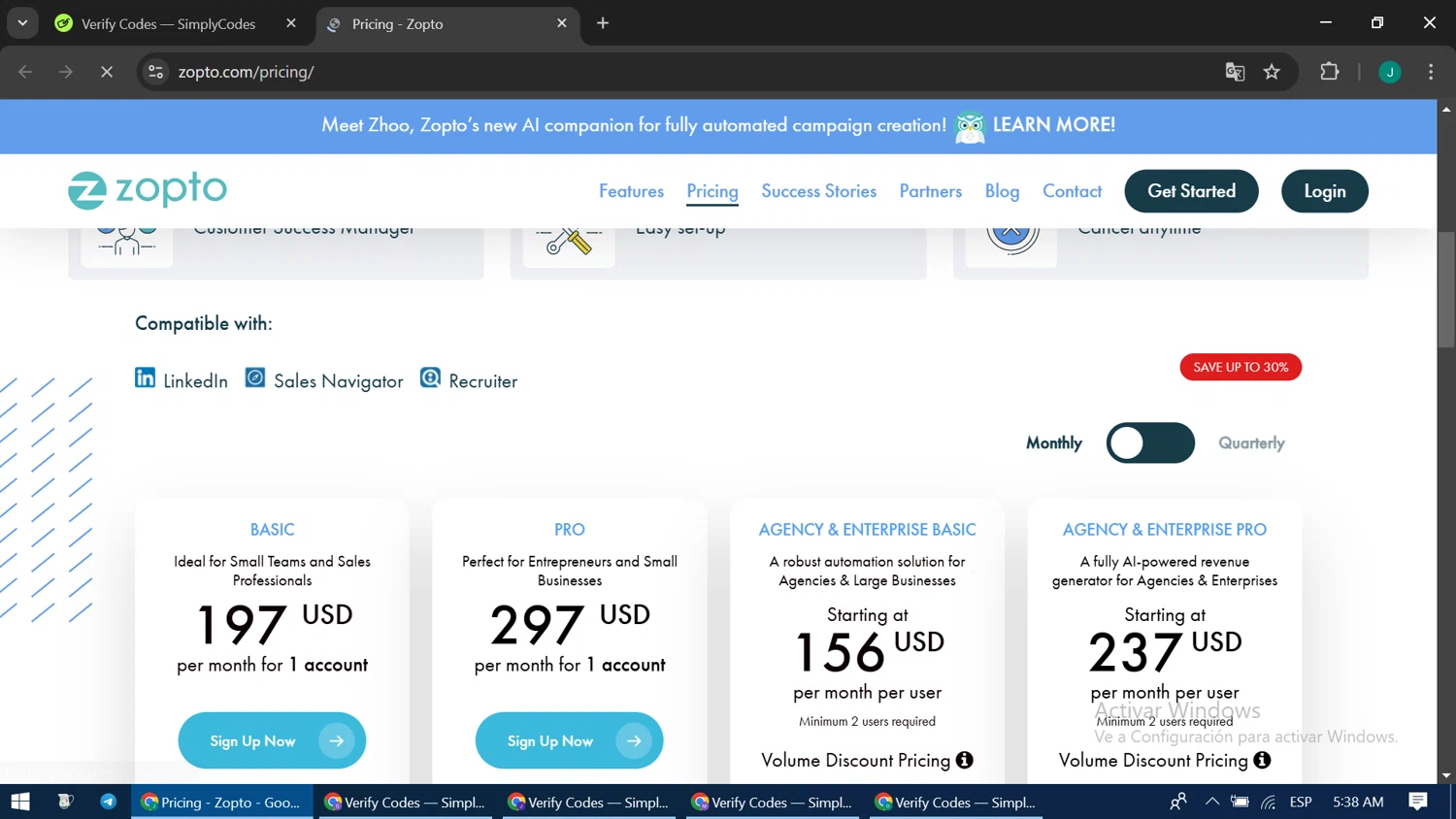Close the Verify Codes browser tab

point(291,23)
